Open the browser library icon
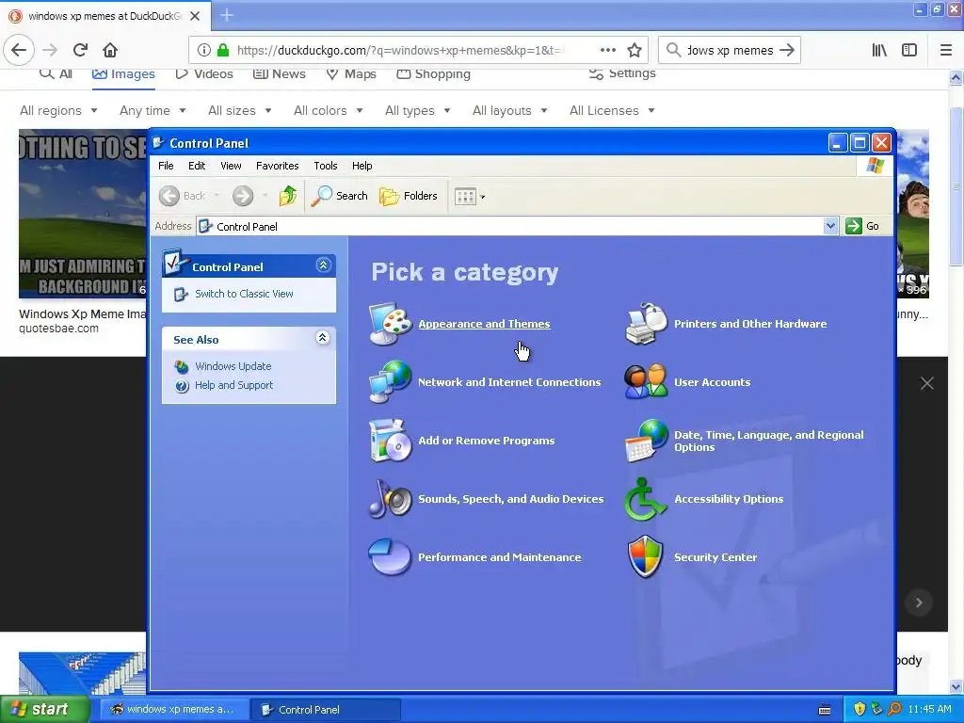Image resolution: width=964 pixels, height=723 pixels. [x=880, y=51]
